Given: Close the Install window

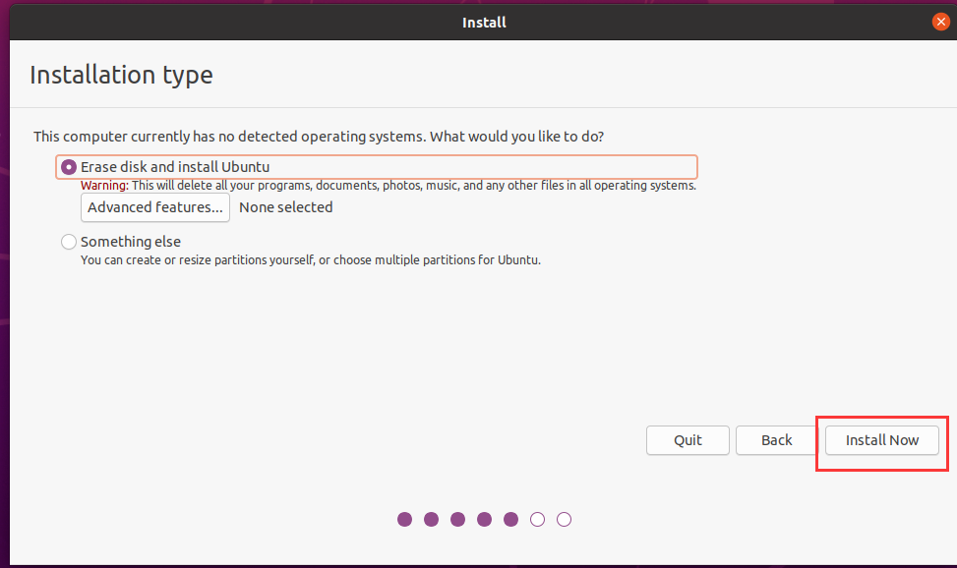Looking at the screenshot, I should pos(940,22).
